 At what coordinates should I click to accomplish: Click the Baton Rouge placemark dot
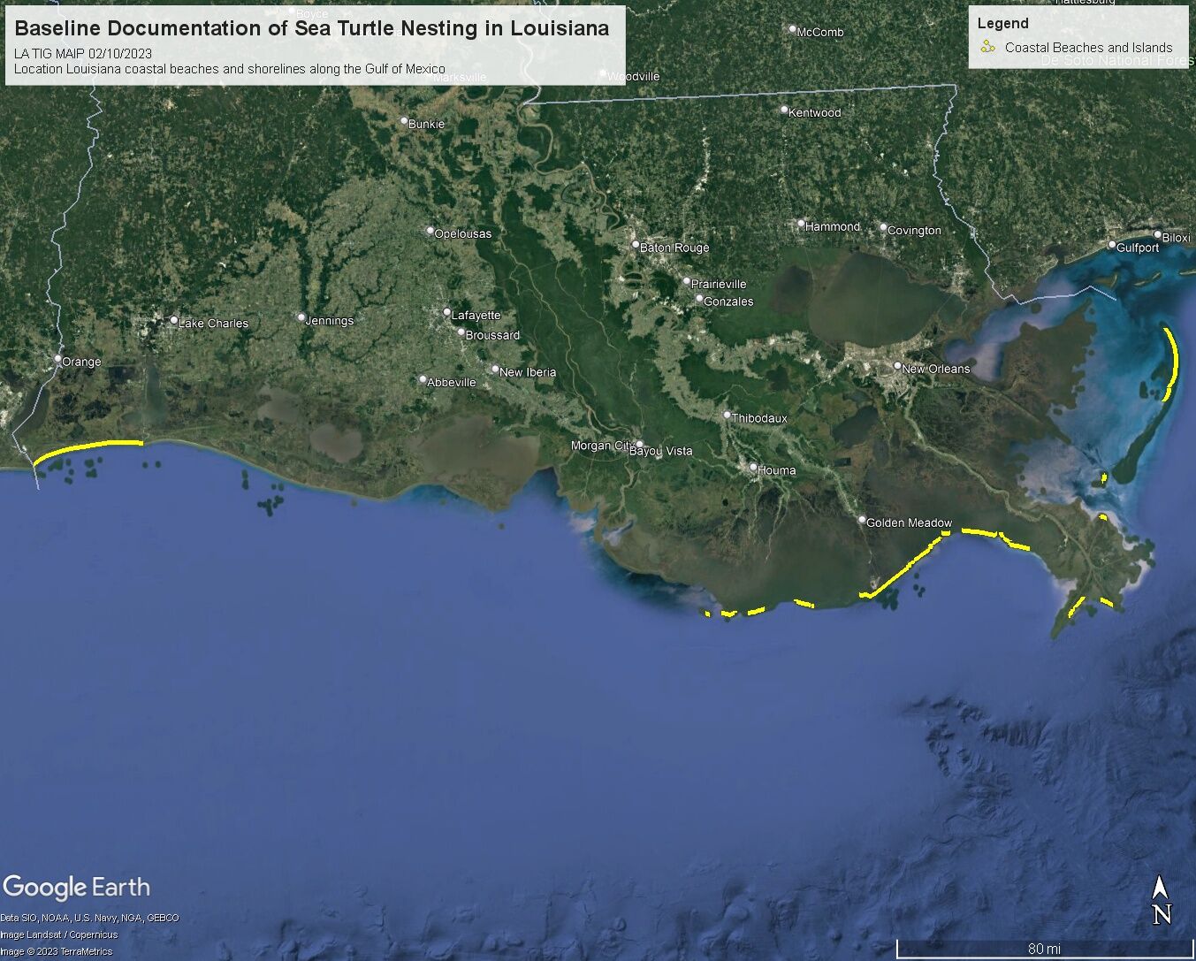click(635, 245)
